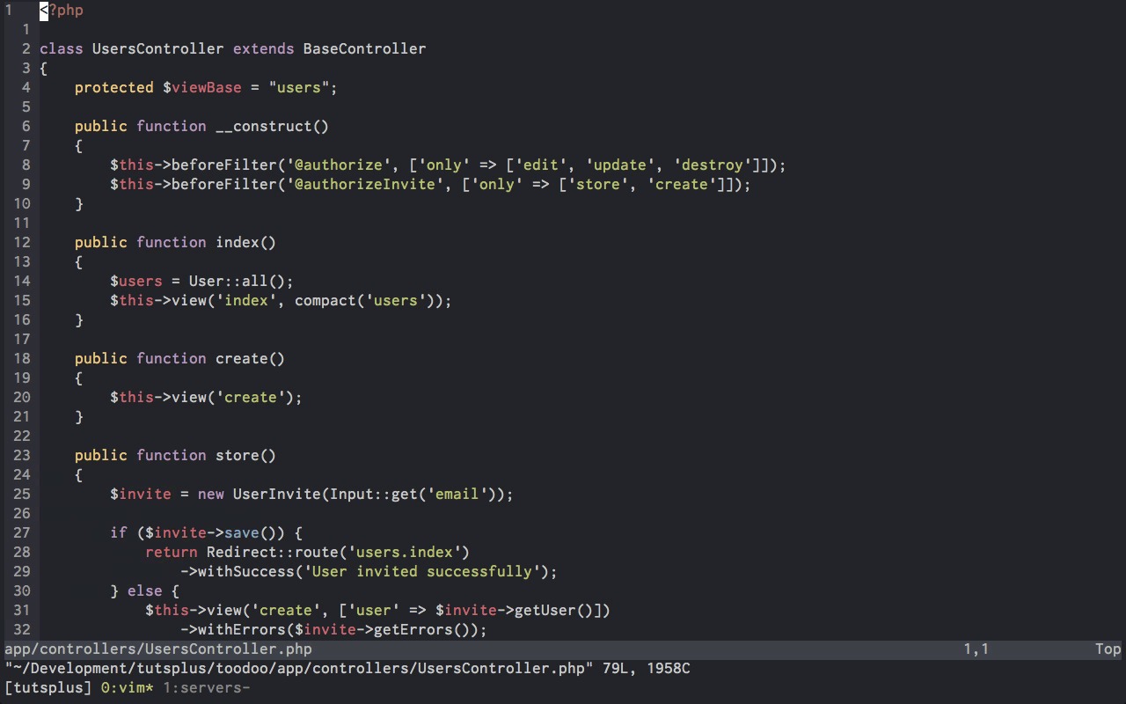Click the '79L, 1958C' file info message
This screenshot has width=1126, height=704.
click(x=647, y=669)
